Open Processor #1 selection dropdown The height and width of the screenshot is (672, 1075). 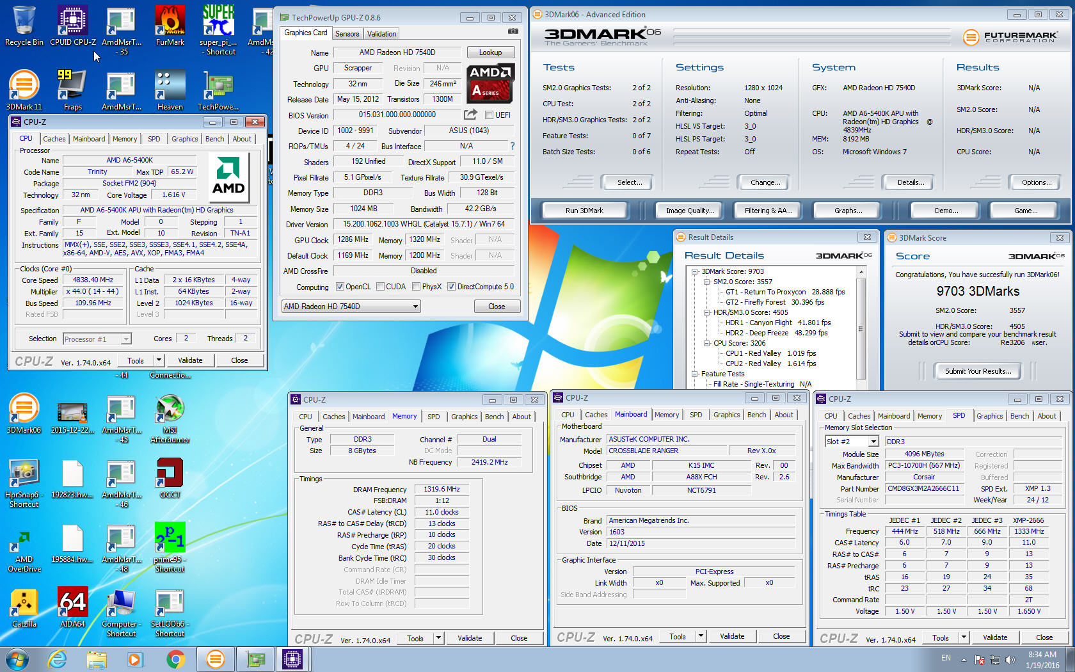coord(97,339)
